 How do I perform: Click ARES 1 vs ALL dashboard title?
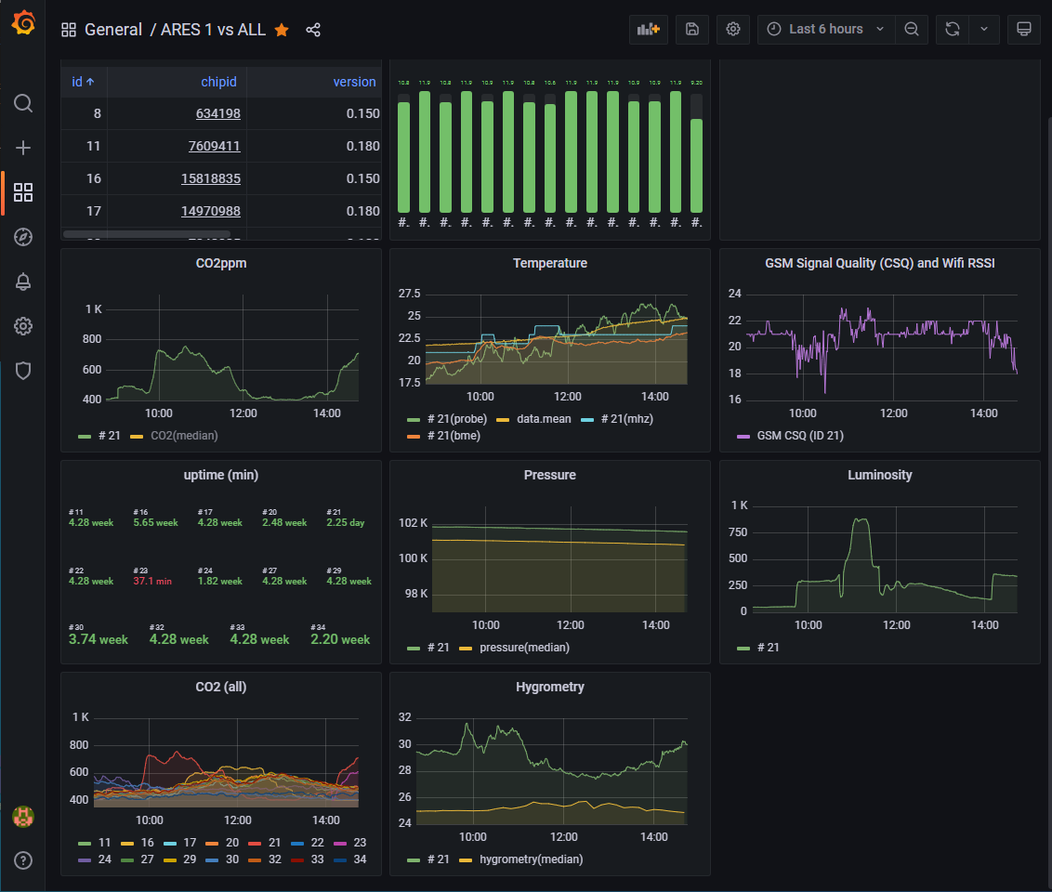(x=214, y=30)
